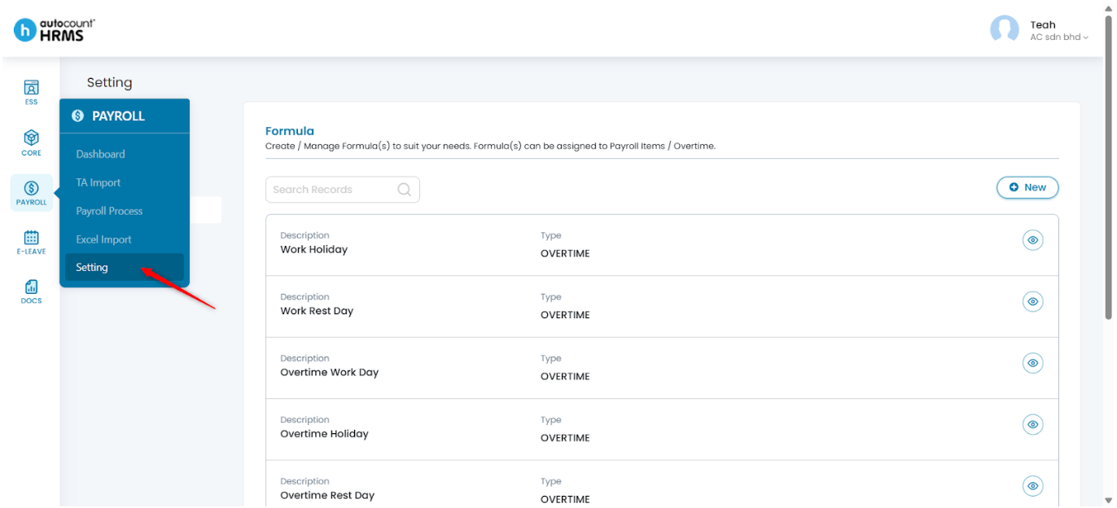Screen dimensions: 1117x508
Task: Click the user avatar picture
Action: pos(1004,30)
